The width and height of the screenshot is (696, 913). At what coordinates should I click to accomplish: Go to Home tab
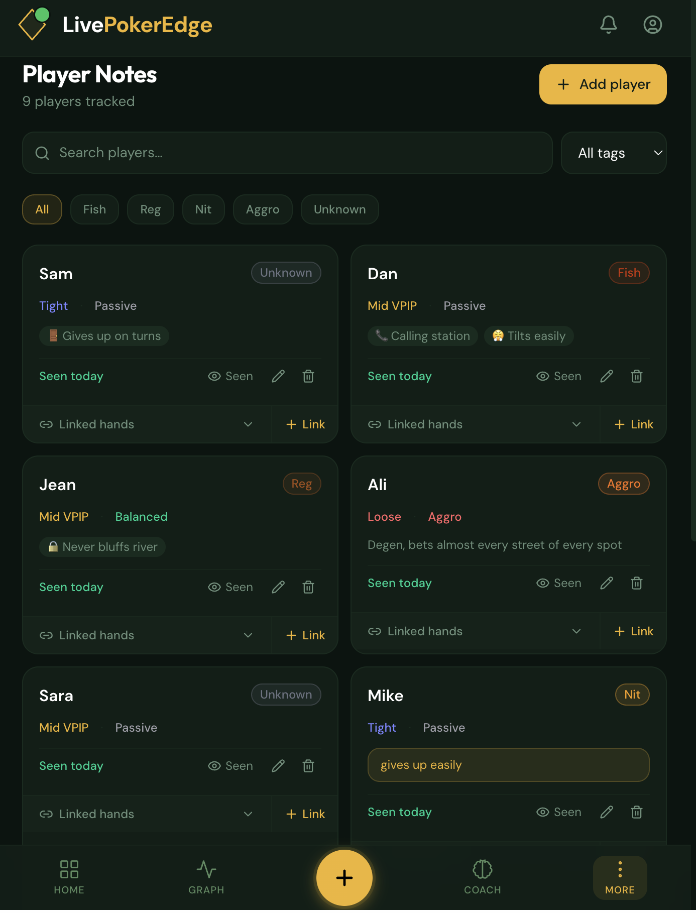tap(69, 877)
